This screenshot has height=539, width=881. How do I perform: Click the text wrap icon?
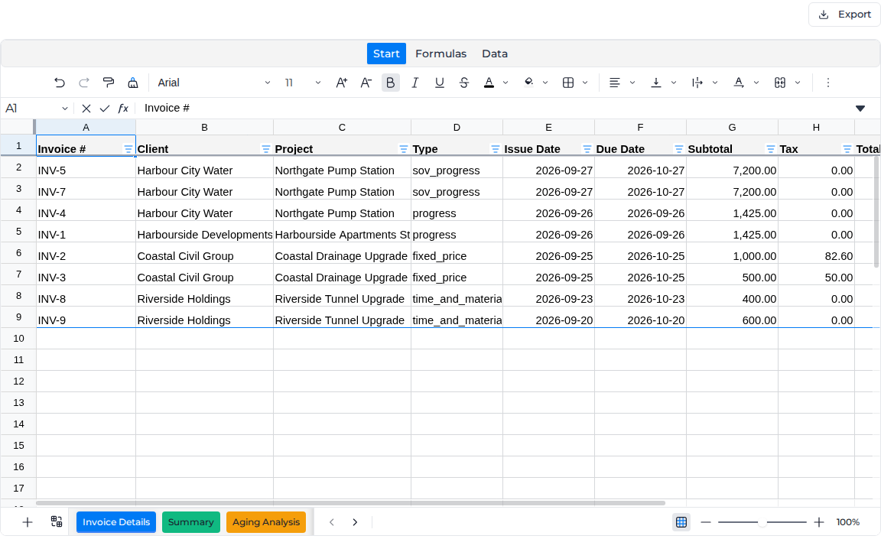click(x=697, y=83)
